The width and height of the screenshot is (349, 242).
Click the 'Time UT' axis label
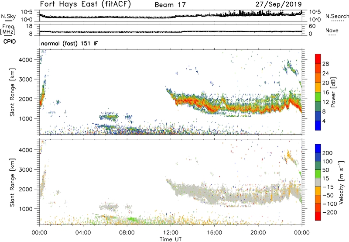tap(171, 239)
